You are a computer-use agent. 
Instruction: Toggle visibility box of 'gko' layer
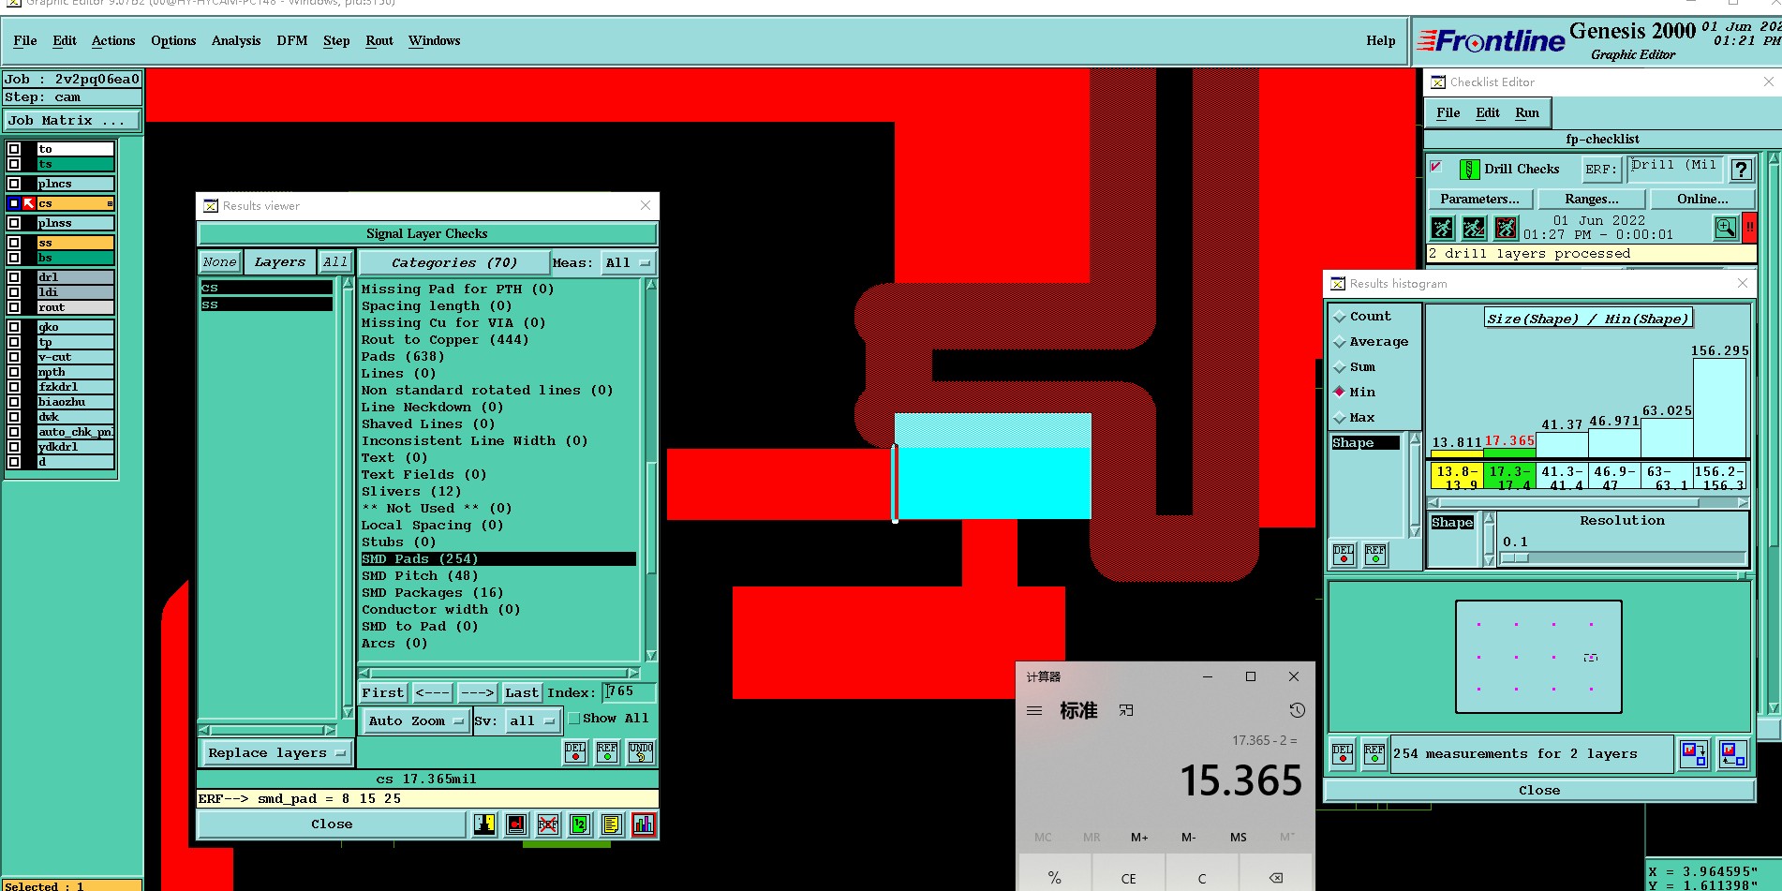[14, 327]
